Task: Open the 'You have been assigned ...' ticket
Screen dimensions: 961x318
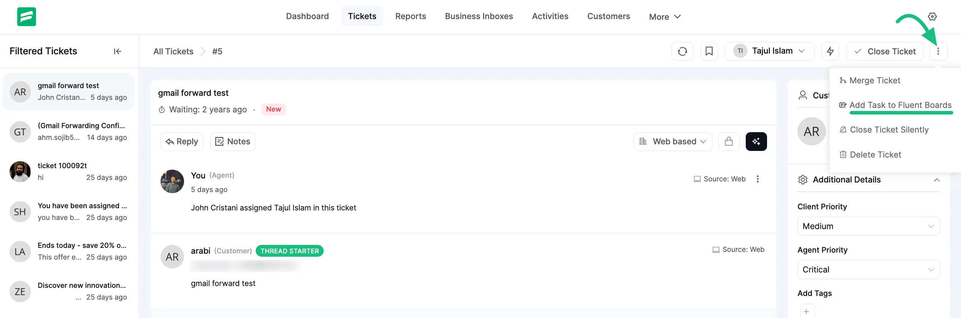Action: [68, 212]
